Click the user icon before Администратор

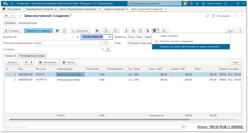pos(203,3)
